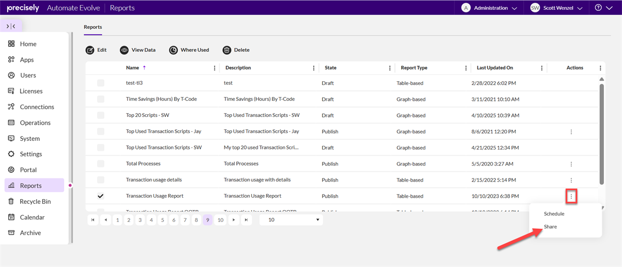Viewport: 622px width, 267px height.
Task: Click the View Data eye icon
Action: (x=124, y=50)
